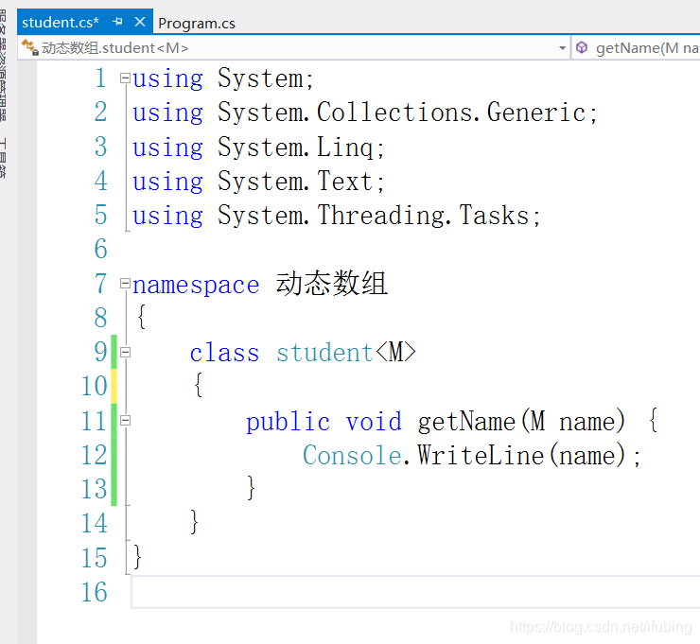Click the class icon beside 动态数组.student<M>
Viewport: 700px width, 644px height.
[30, 47]
